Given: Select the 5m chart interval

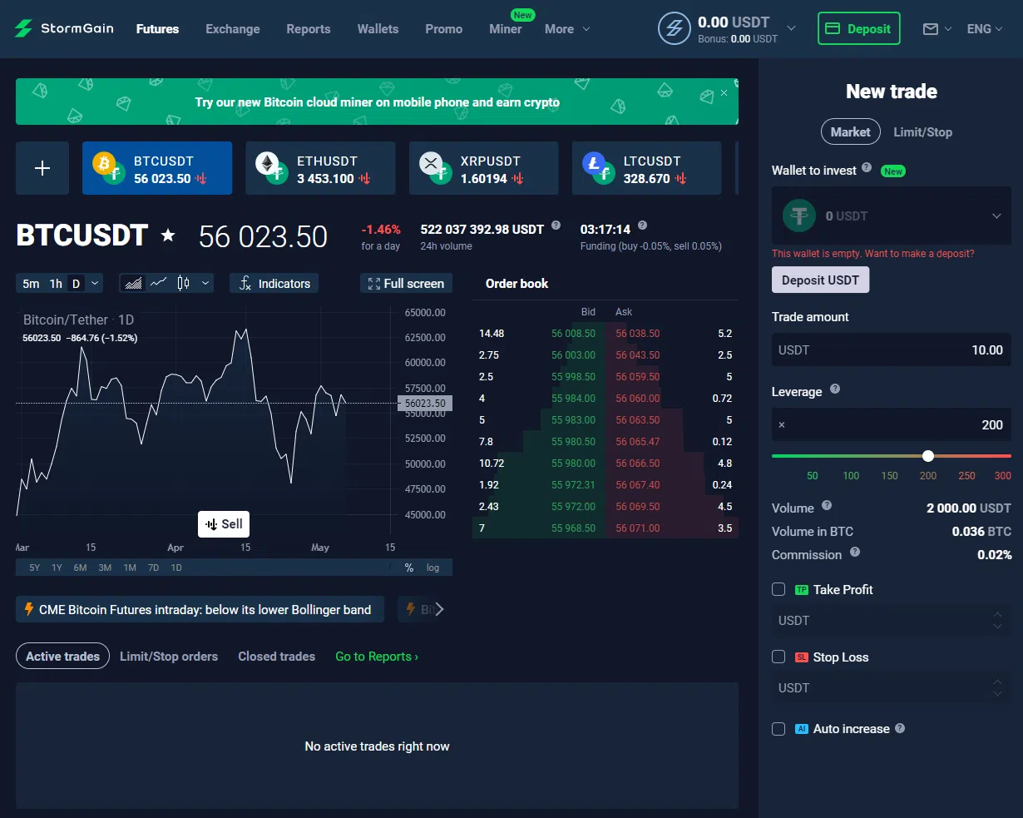Looking at the screenshot, I should click(31, 284).
